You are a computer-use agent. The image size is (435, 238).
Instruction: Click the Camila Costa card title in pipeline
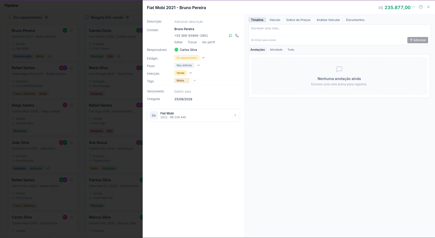[x=100, y=31]
